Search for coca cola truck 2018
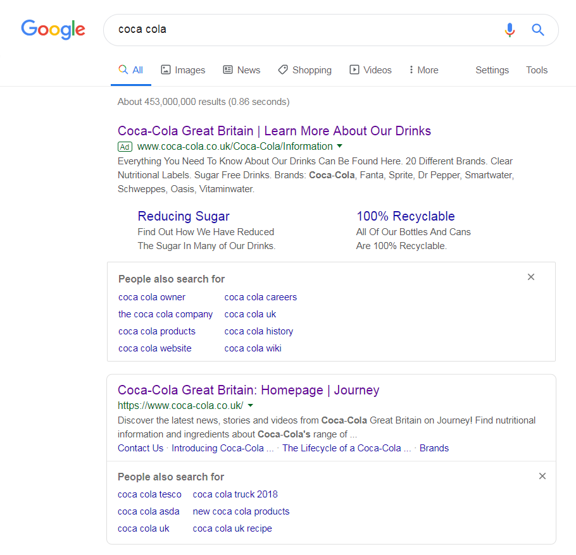Viewport: 576px width, 555px height. [235, 494]
